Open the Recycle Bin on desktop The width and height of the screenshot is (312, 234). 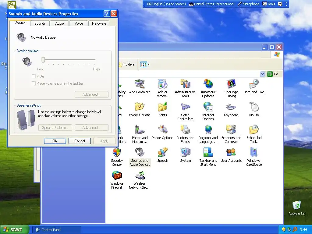pyautogui.click(x=297, y=208)
